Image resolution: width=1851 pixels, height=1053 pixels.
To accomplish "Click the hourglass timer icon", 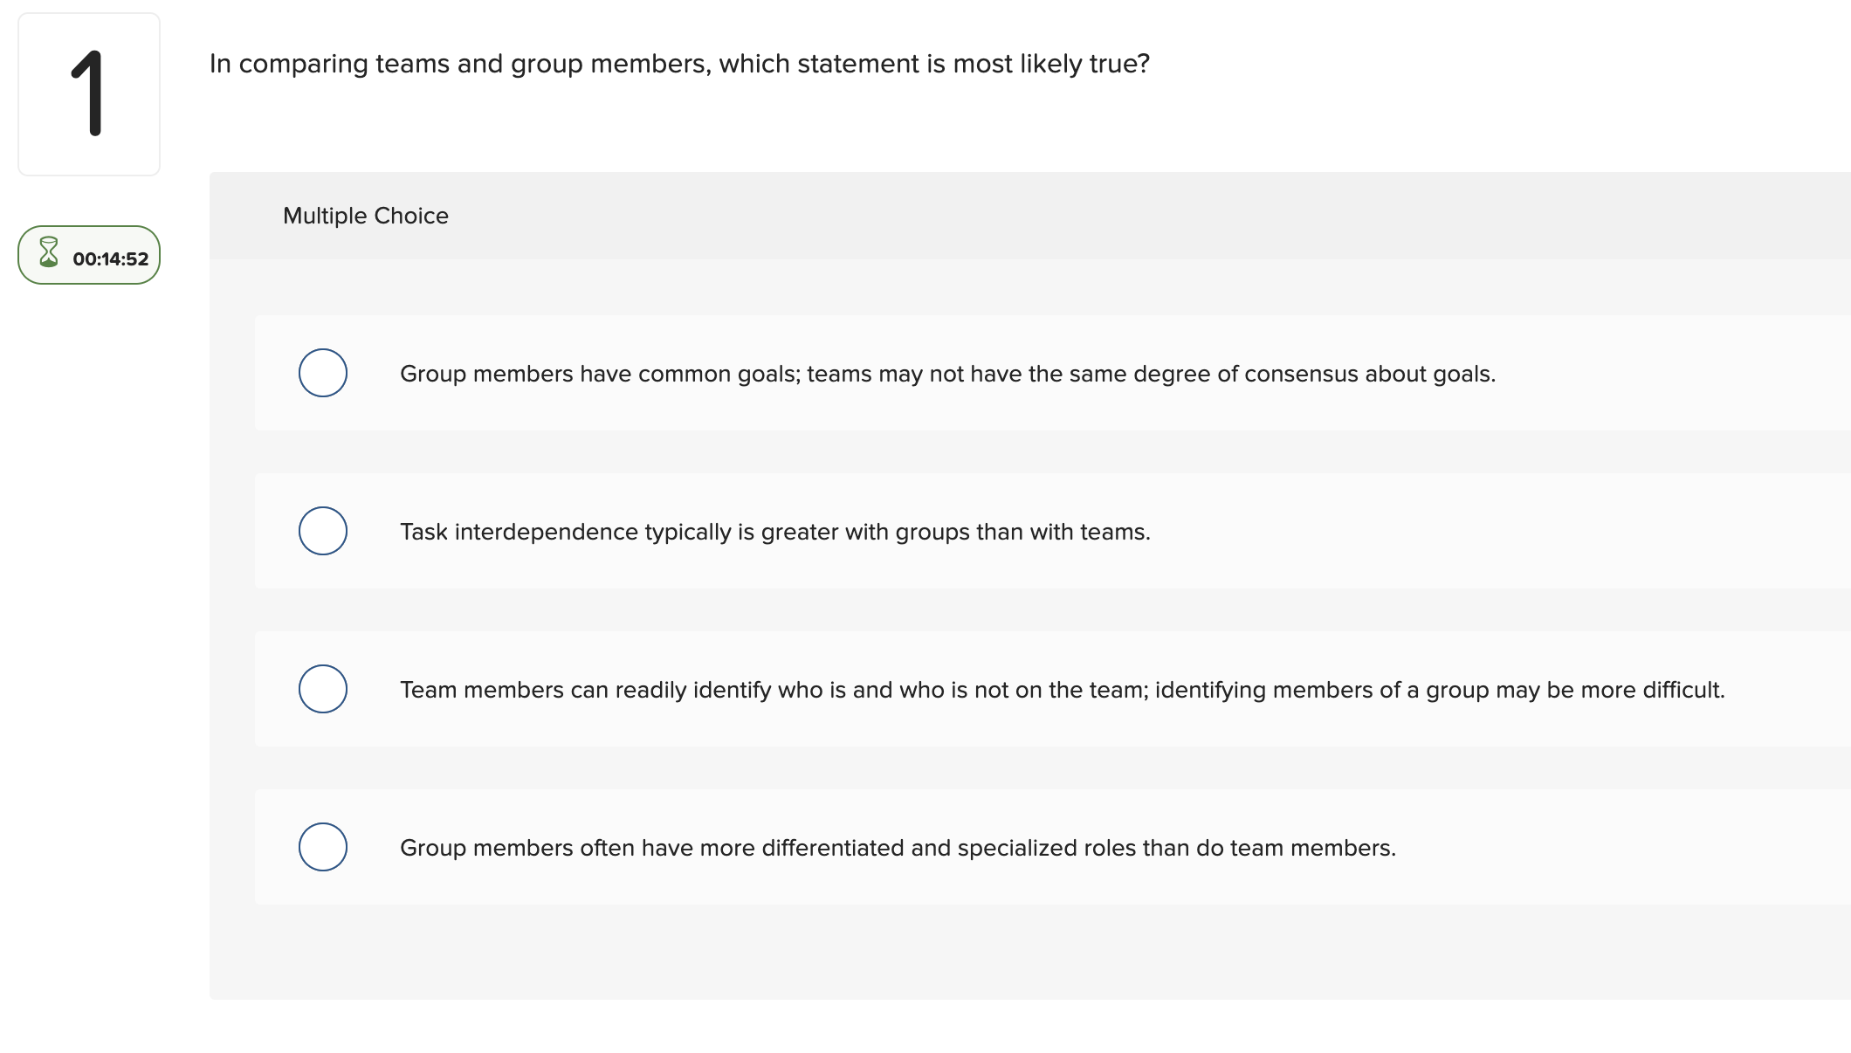I will pyautogui.click(x=50, y=254).
